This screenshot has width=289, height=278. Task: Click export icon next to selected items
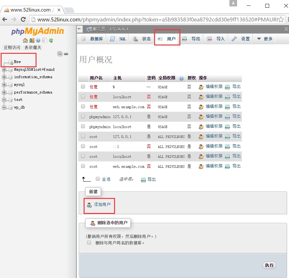point(143,180)
